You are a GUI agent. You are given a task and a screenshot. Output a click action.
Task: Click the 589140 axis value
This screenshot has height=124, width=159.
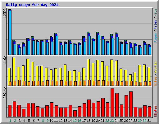coord(5,93)
